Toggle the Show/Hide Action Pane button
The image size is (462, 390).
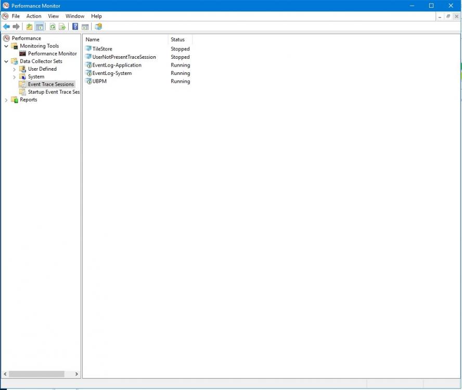pos(85,27)
